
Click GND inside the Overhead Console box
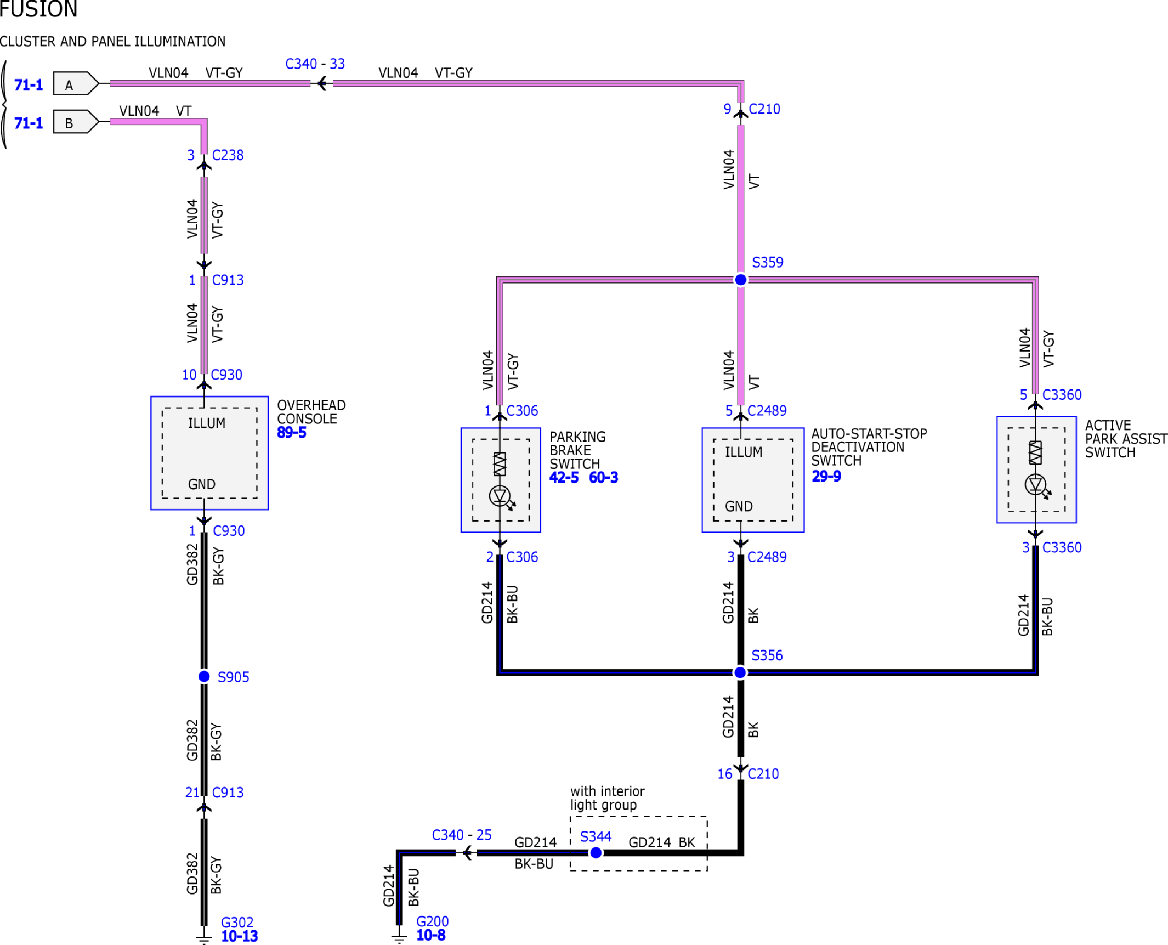click(202, 484)
